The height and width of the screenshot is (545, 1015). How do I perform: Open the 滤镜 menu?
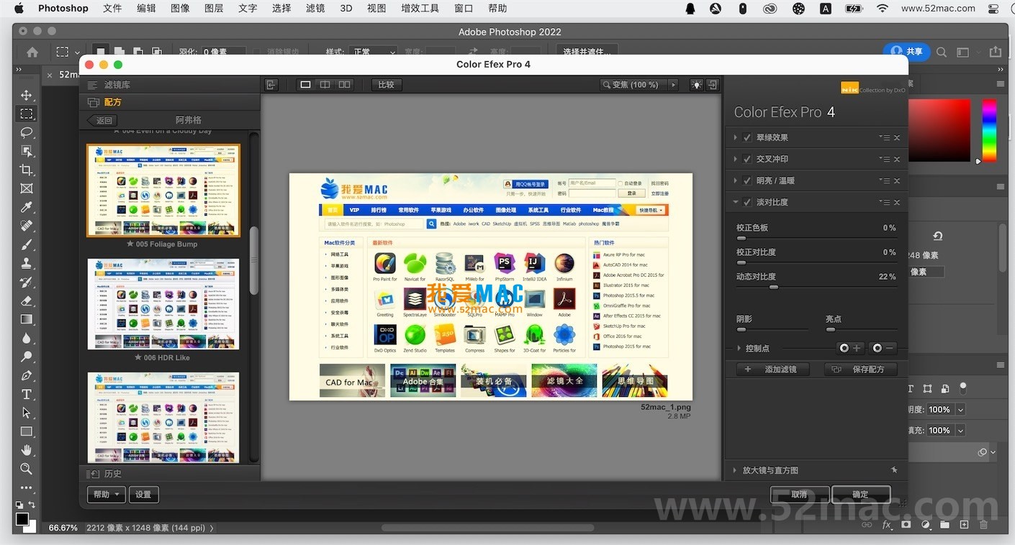(x=315, y=9)
